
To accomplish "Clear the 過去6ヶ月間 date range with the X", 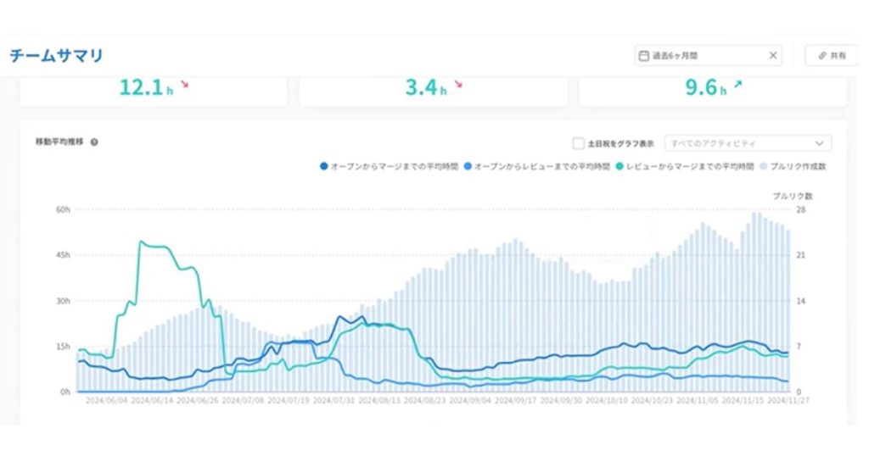I will point(772,55).
